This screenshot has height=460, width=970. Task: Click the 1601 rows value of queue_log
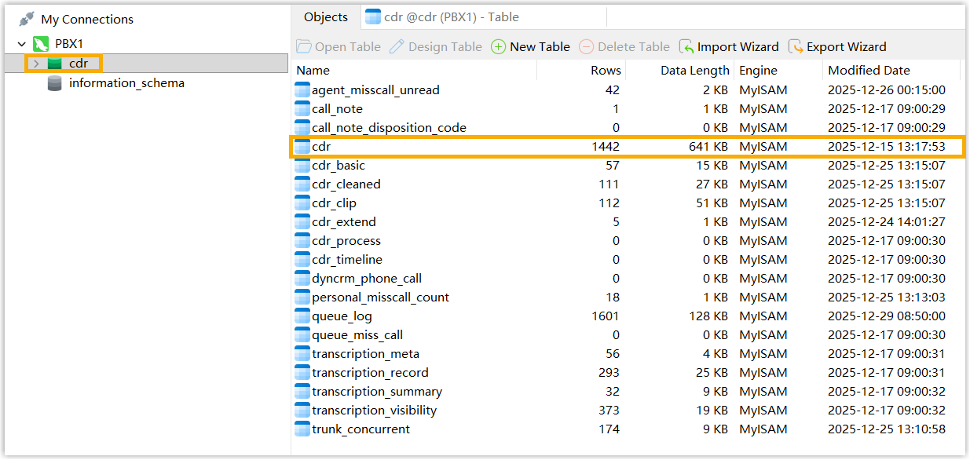click(x=605, y=316)
